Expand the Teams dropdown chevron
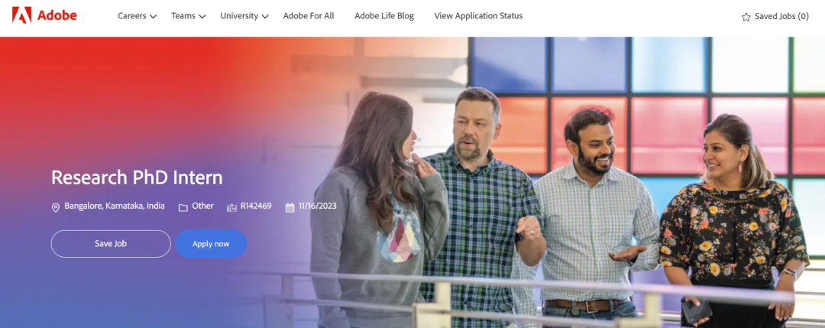825x328 pixels. pos(202,17)
